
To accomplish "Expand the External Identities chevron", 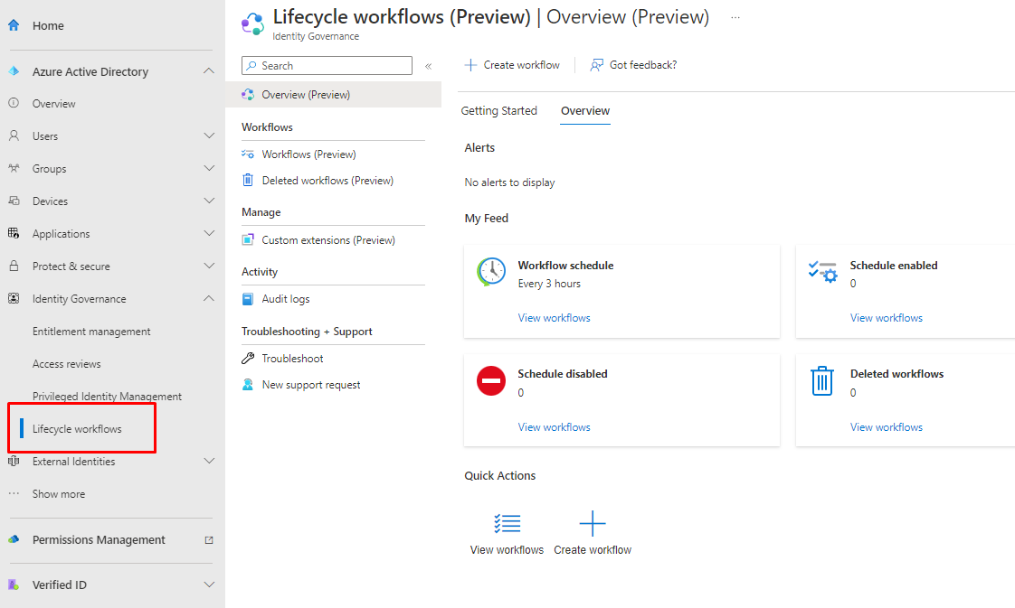I will tap(209, 462).
